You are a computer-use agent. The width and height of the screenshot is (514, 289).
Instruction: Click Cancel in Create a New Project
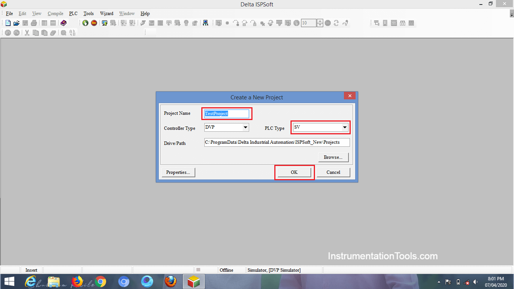(x=333, y=172)
